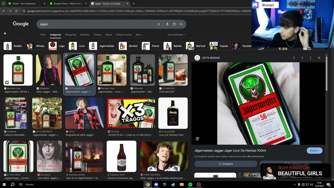The height and width of the screenshot is (188, 334).
Task: Filter images by Whisky chip
Action: click(x=37, y=46)
